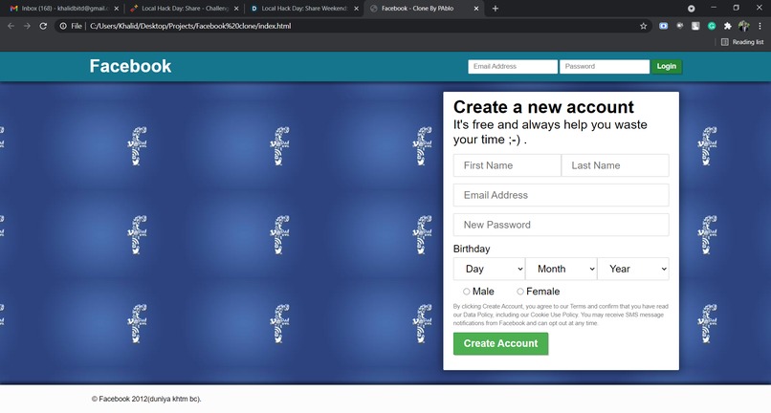Open the Day birthday dropdown
This screenshot has height=413, width=771.
[x=489, y=269]
